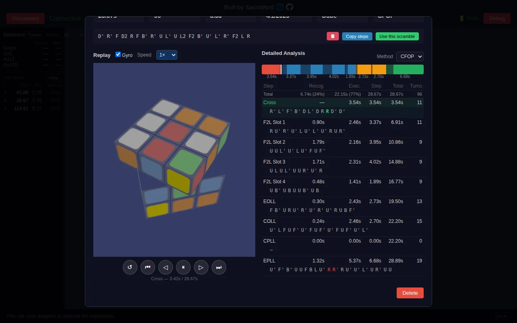
Task: Open the Speed 1× dropdown
Action: click(x=167, y=55)
